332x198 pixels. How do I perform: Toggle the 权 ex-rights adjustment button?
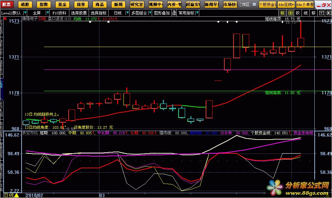298,13
